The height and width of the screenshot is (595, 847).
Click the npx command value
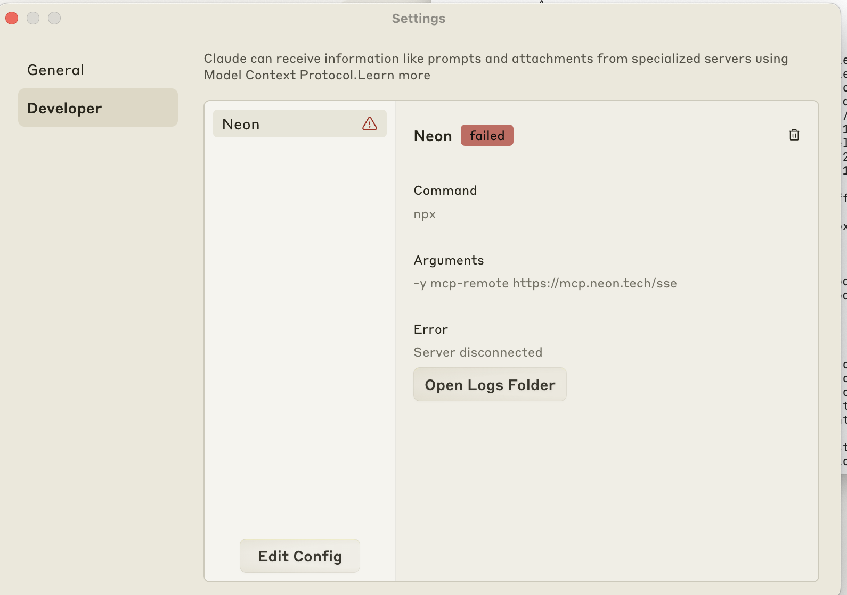tap(425, 214)
